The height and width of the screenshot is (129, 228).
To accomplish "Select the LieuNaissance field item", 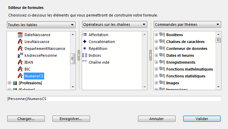I will coord(37,42).
